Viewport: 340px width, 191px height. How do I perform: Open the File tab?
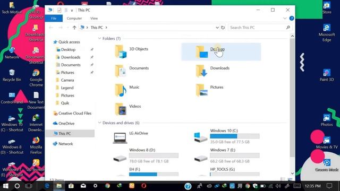(x=54, y=19)
